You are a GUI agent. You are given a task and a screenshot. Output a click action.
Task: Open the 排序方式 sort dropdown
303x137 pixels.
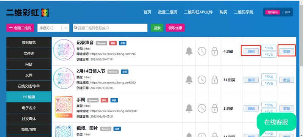click(53, 28)
